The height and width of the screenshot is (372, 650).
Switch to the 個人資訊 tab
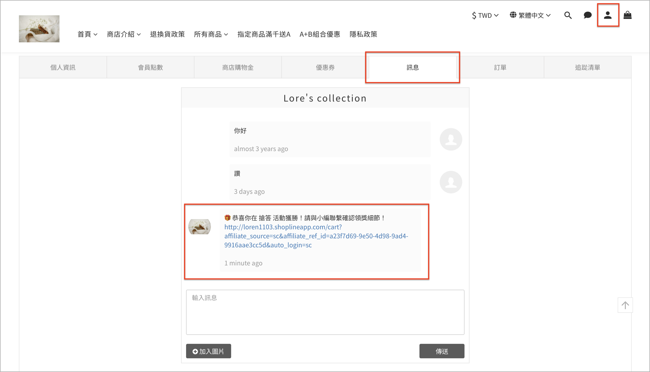[x=63, y=67]
